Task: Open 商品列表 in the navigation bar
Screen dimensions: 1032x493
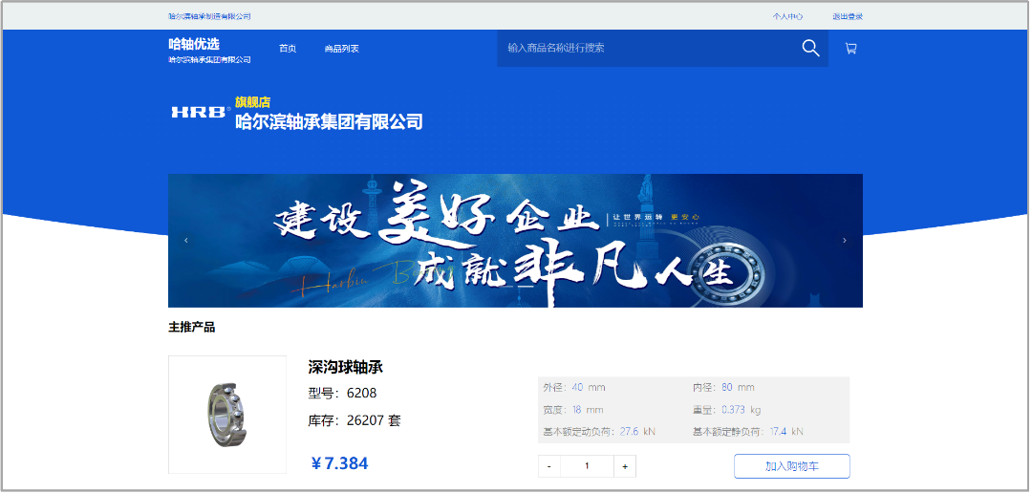Action: pyautogui.click(x=341, y=49)
